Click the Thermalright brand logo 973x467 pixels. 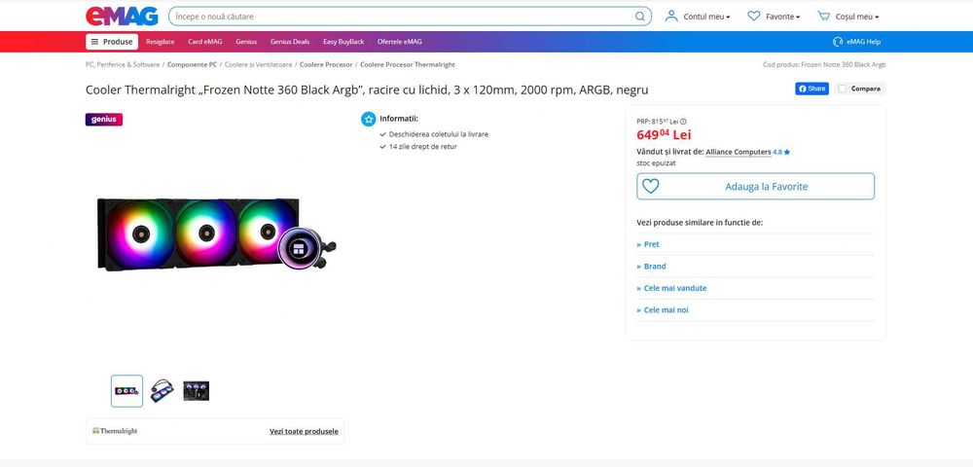pos(115,431)
